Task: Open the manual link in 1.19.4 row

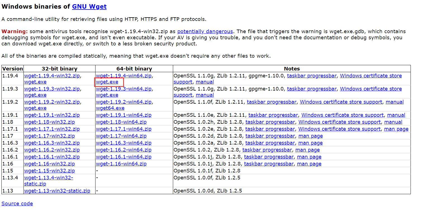Action: click(205, 82)
